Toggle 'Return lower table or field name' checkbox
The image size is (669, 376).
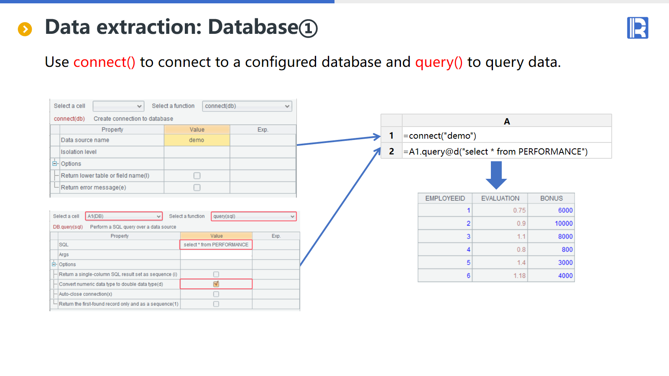(197, 176)
